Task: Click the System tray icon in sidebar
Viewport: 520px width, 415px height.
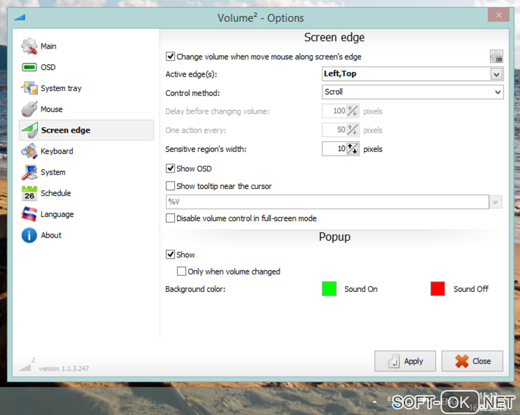Action: pyautogui.click(x=29, y=88)
